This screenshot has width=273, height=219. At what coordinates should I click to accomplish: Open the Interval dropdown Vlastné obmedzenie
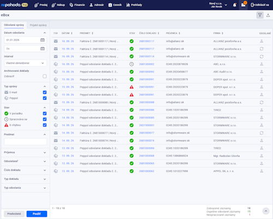pos(25,63)
